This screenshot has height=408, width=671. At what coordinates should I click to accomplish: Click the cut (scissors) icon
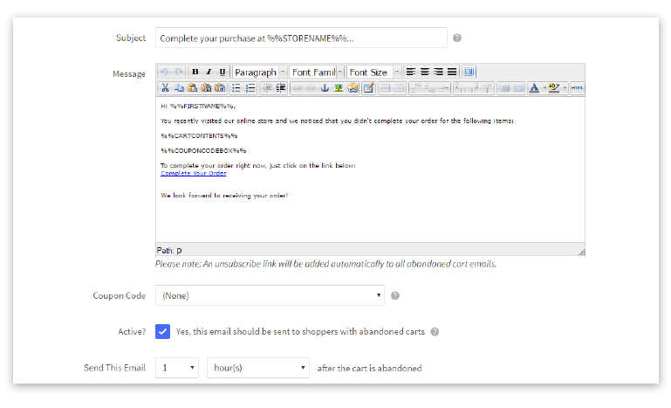pyautogui.click(x=165, y=87)
